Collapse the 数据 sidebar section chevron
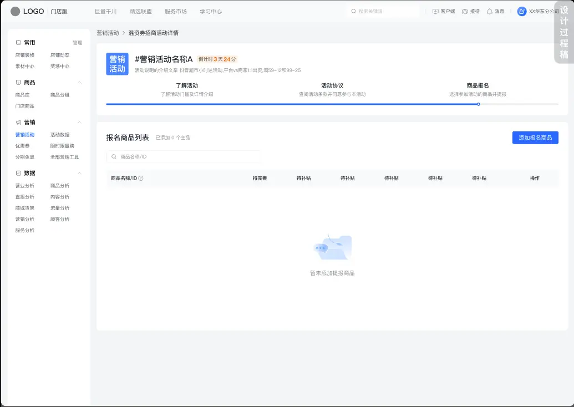The image size is (574, 407). point(79,173)
